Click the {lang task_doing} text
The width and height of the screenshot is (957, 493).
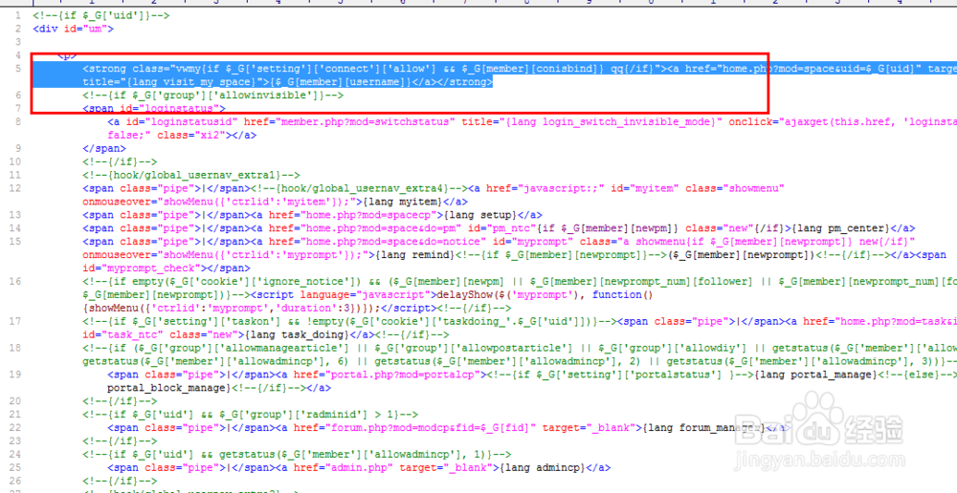(x=297, y=335)
